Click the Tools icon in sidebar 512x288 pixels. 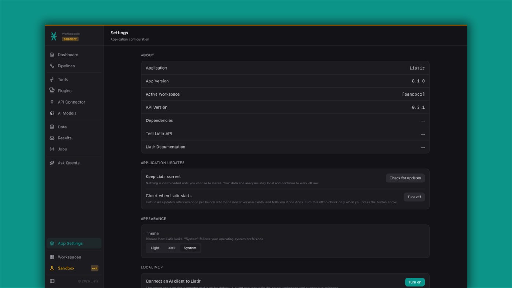point(52,79)
